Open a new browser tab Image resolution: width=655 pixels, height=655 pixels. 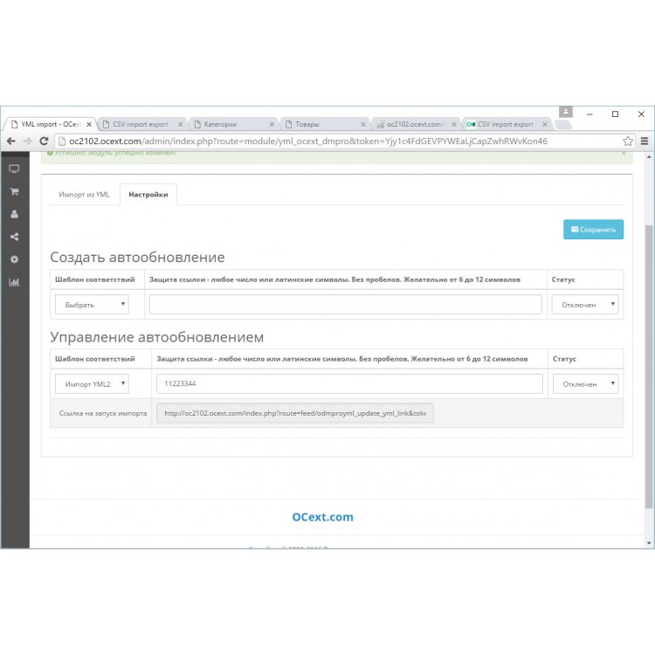(563, 125)
